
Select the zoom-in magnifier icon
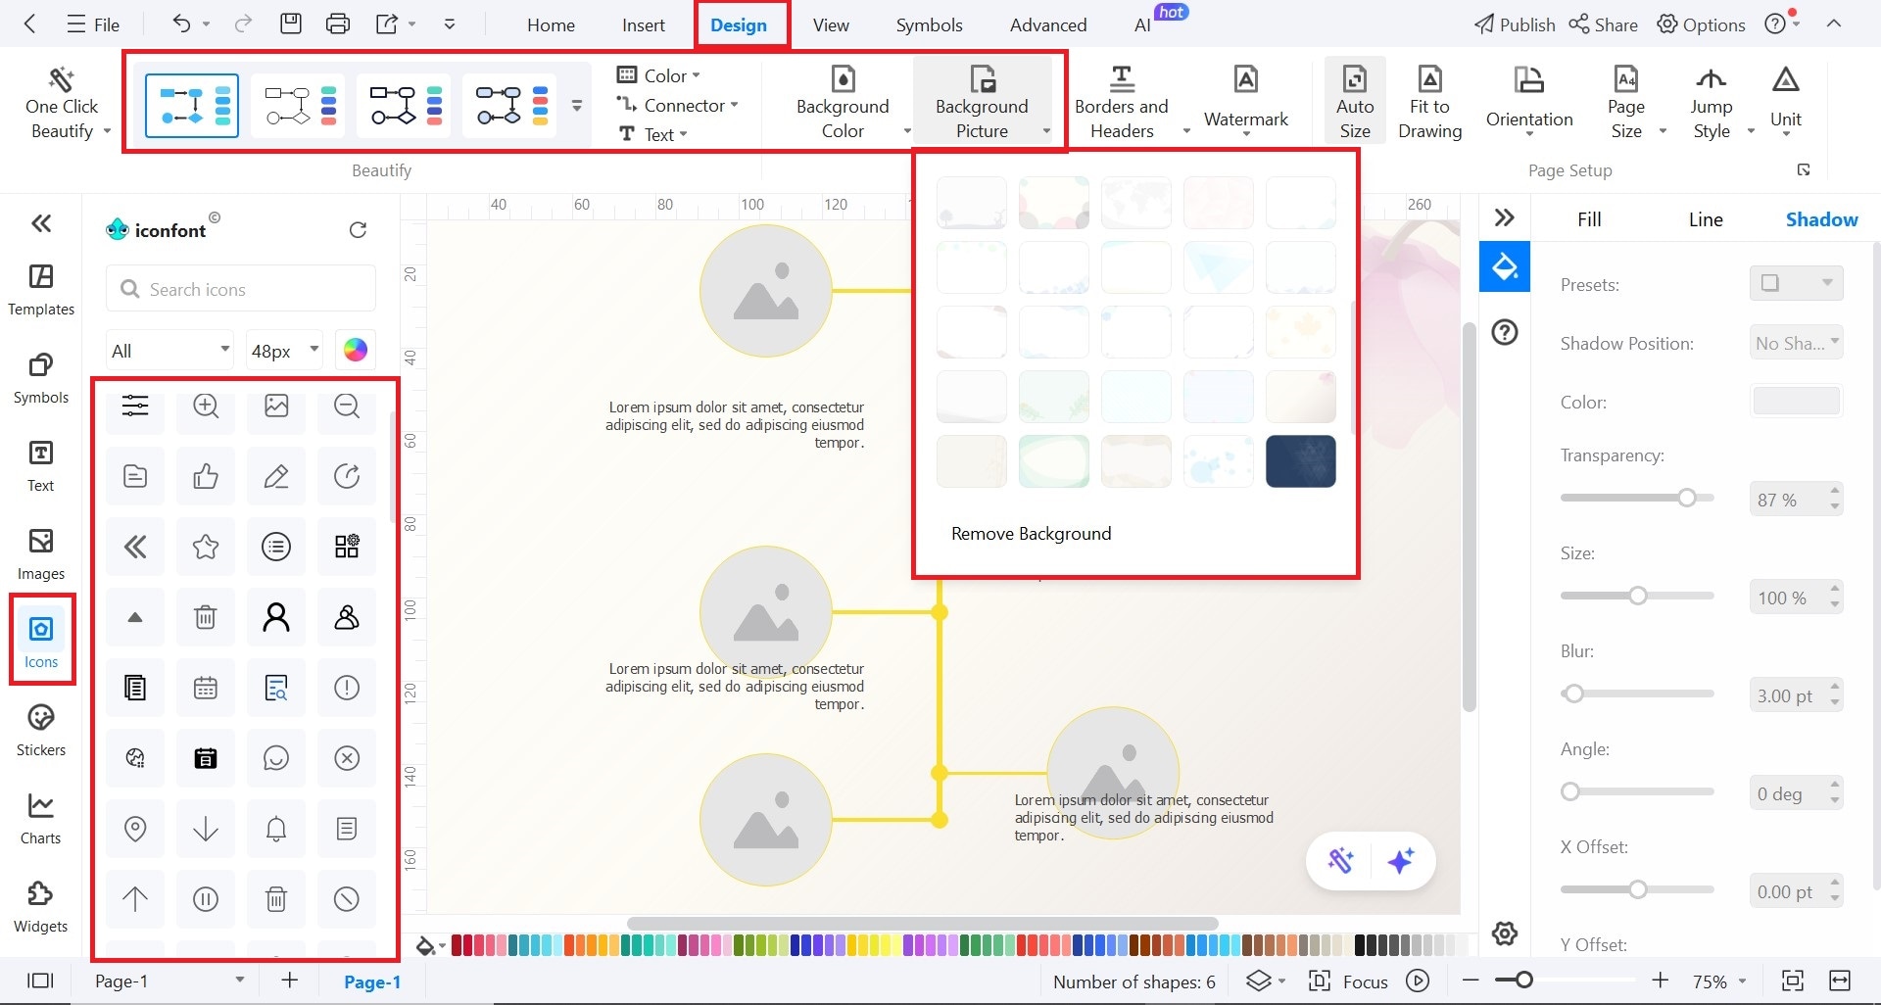(206, 406)
